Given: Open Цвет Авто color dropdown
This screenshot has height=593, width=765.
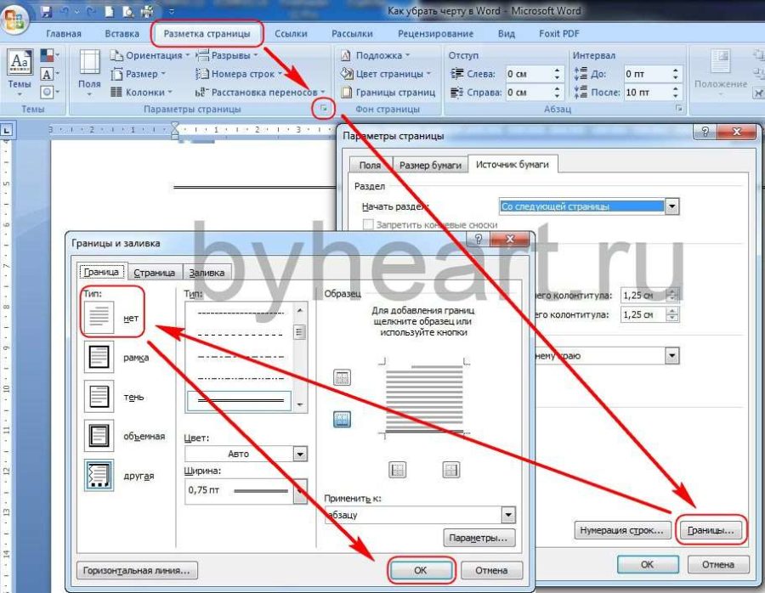Looking at the screenshot, I should 300,454.
